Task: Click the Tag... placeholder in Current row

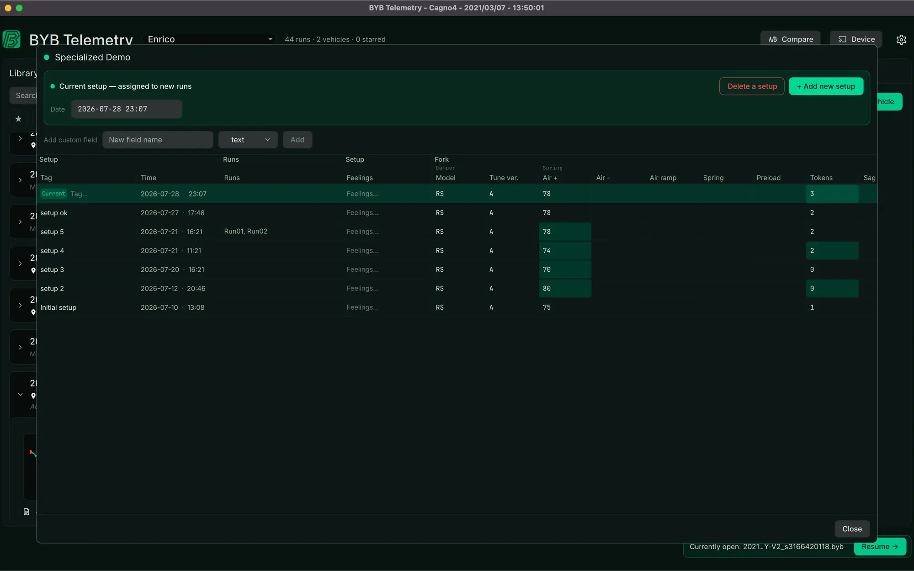Action: tap(79, 194)
